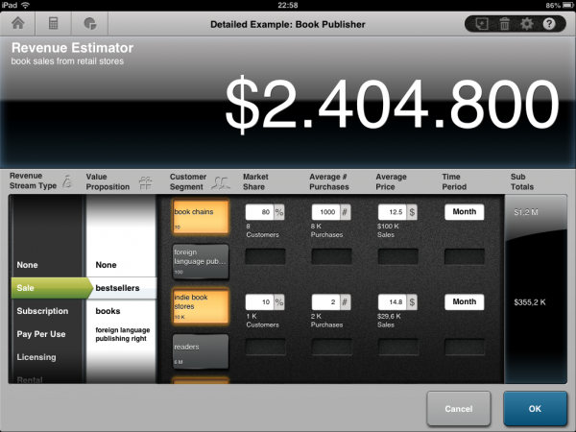Click the trash delete icon
Image resolution: width=576 pixels, height=432 pixels.
coord(504,22)
